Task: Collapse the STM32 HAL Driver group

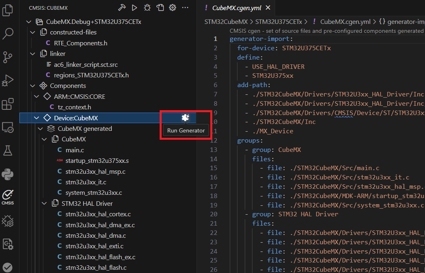Action: (x=44, y=203)
